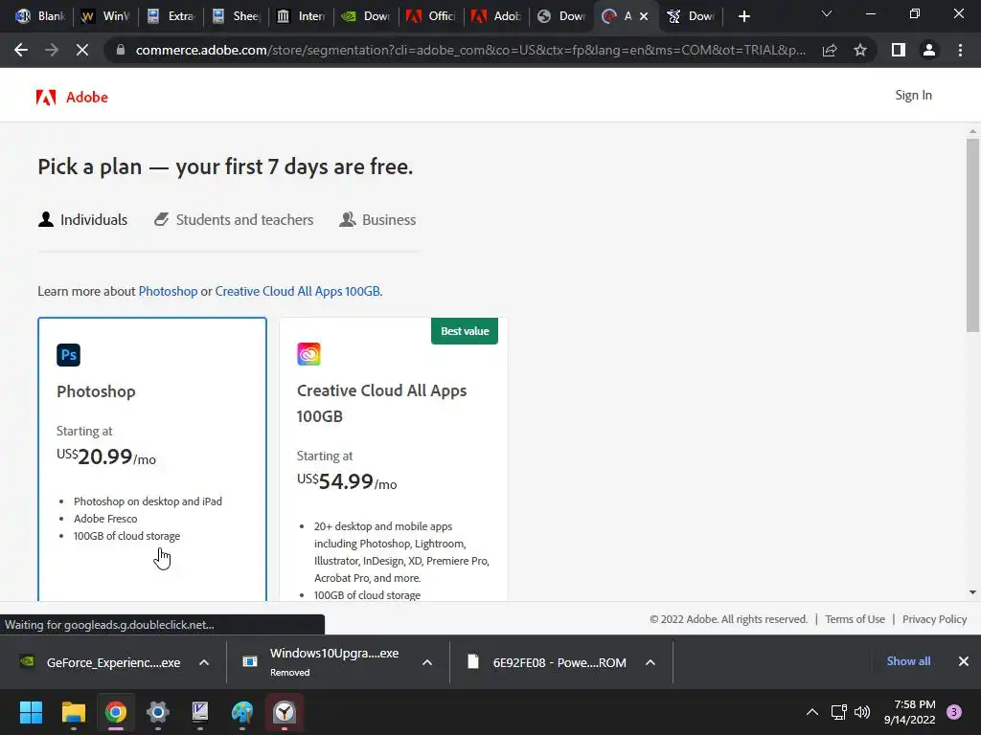
Task: Click the Adobe logo in the header
Action: click(x=72, y=97)
